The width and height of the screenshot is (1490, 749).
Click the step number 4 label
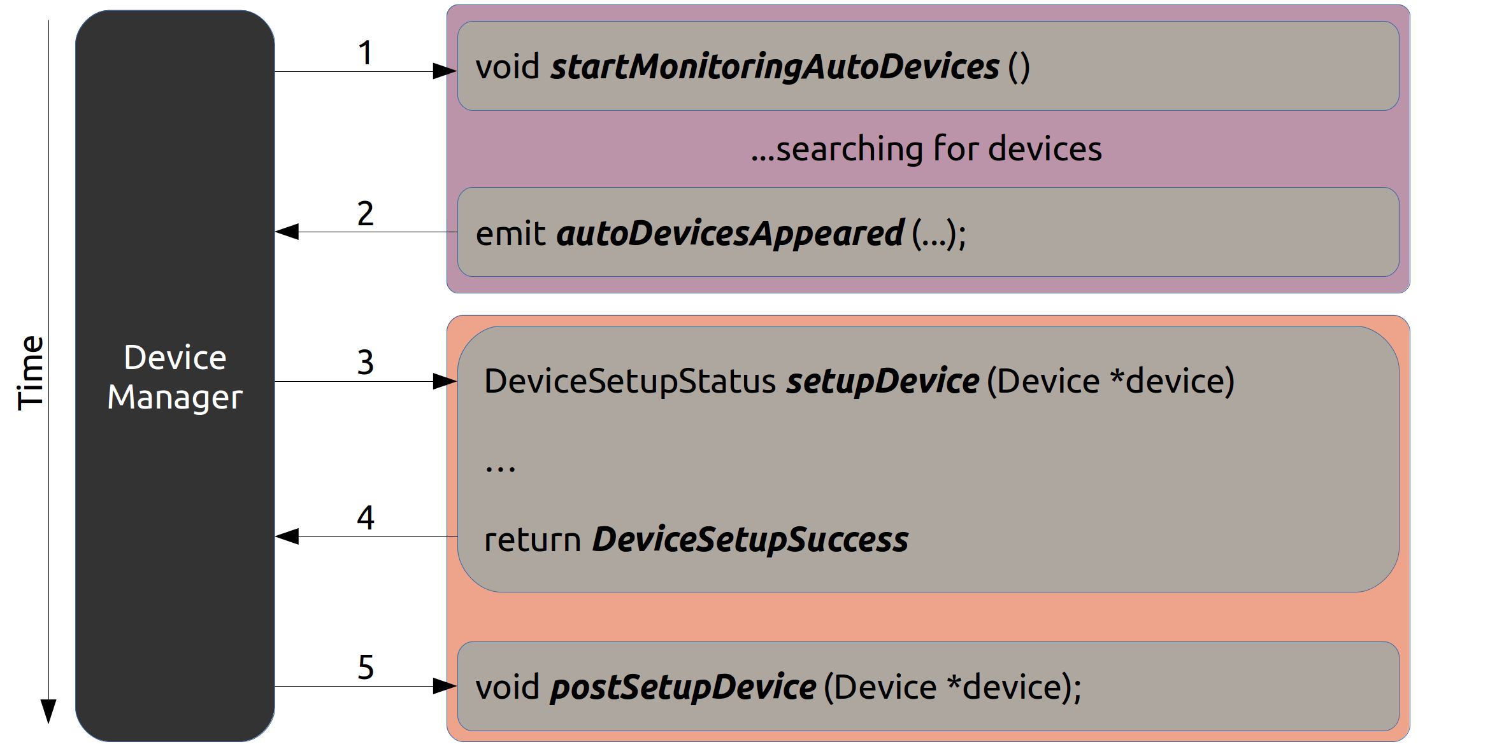[x=365, y=517]
